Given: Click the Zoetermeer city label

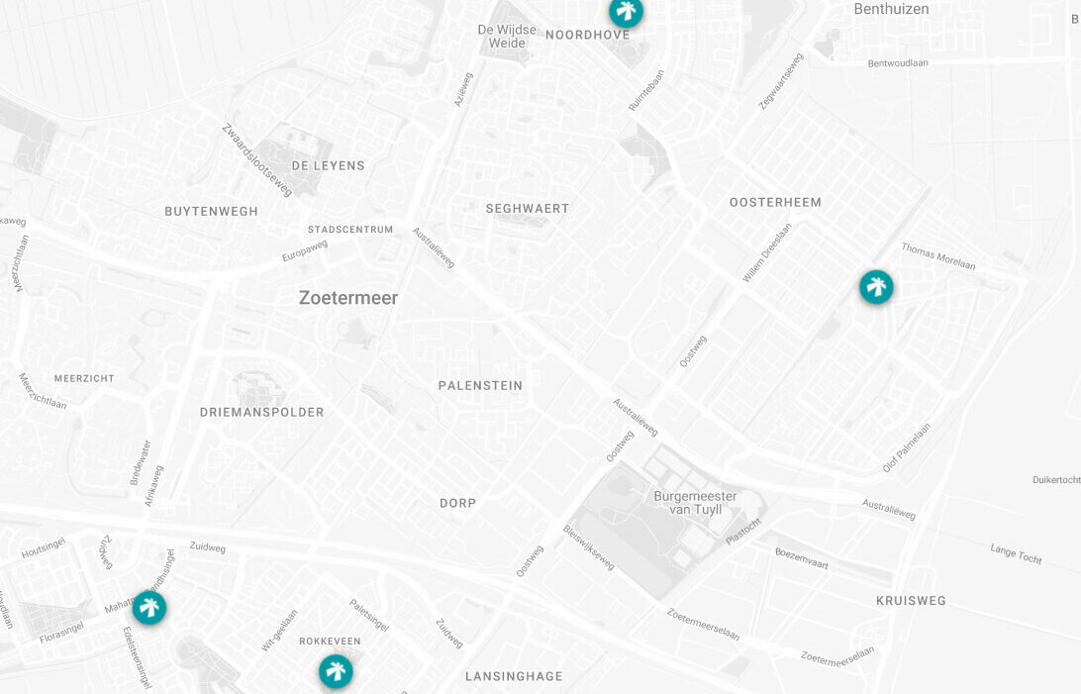Looking at the screenshot, I should click(x=348, y=298).
